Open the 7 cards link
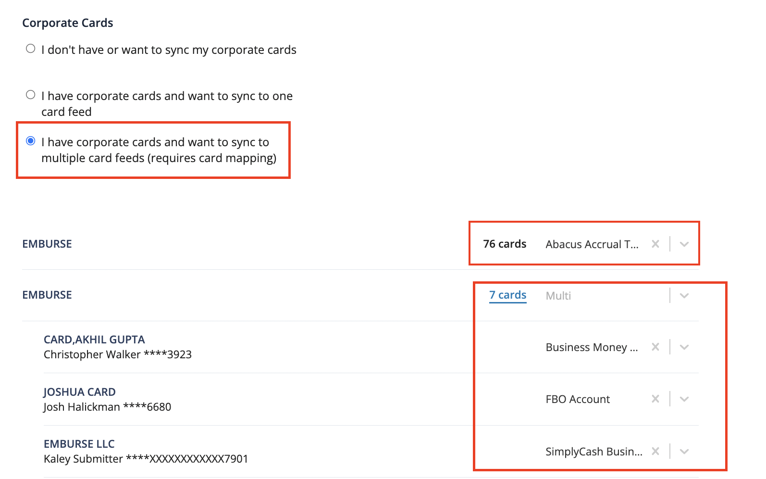766x479 pixels. point(507,295)
